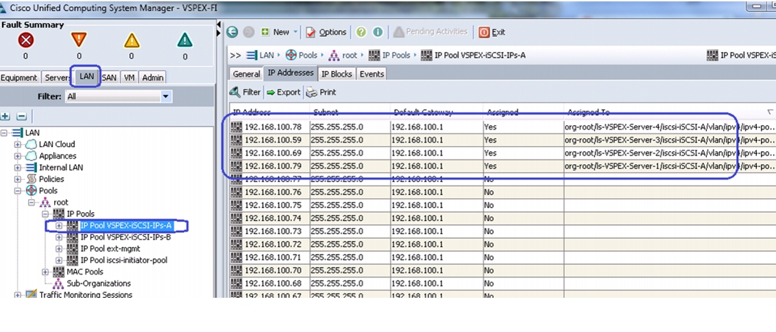The width and height of the screenshot is (776, 332).
Task: Select IP Pool VSPEX-iSCSI-IPs-B tree item
Action: (125, 237)
